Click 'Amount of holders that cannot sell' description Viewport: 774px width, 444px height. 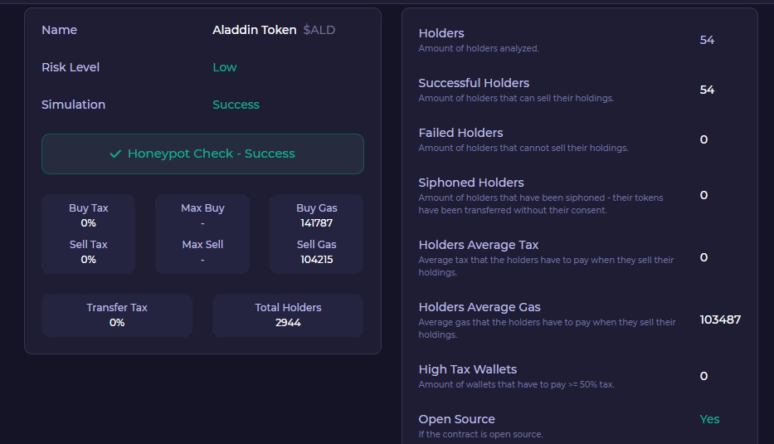(523, 149)
